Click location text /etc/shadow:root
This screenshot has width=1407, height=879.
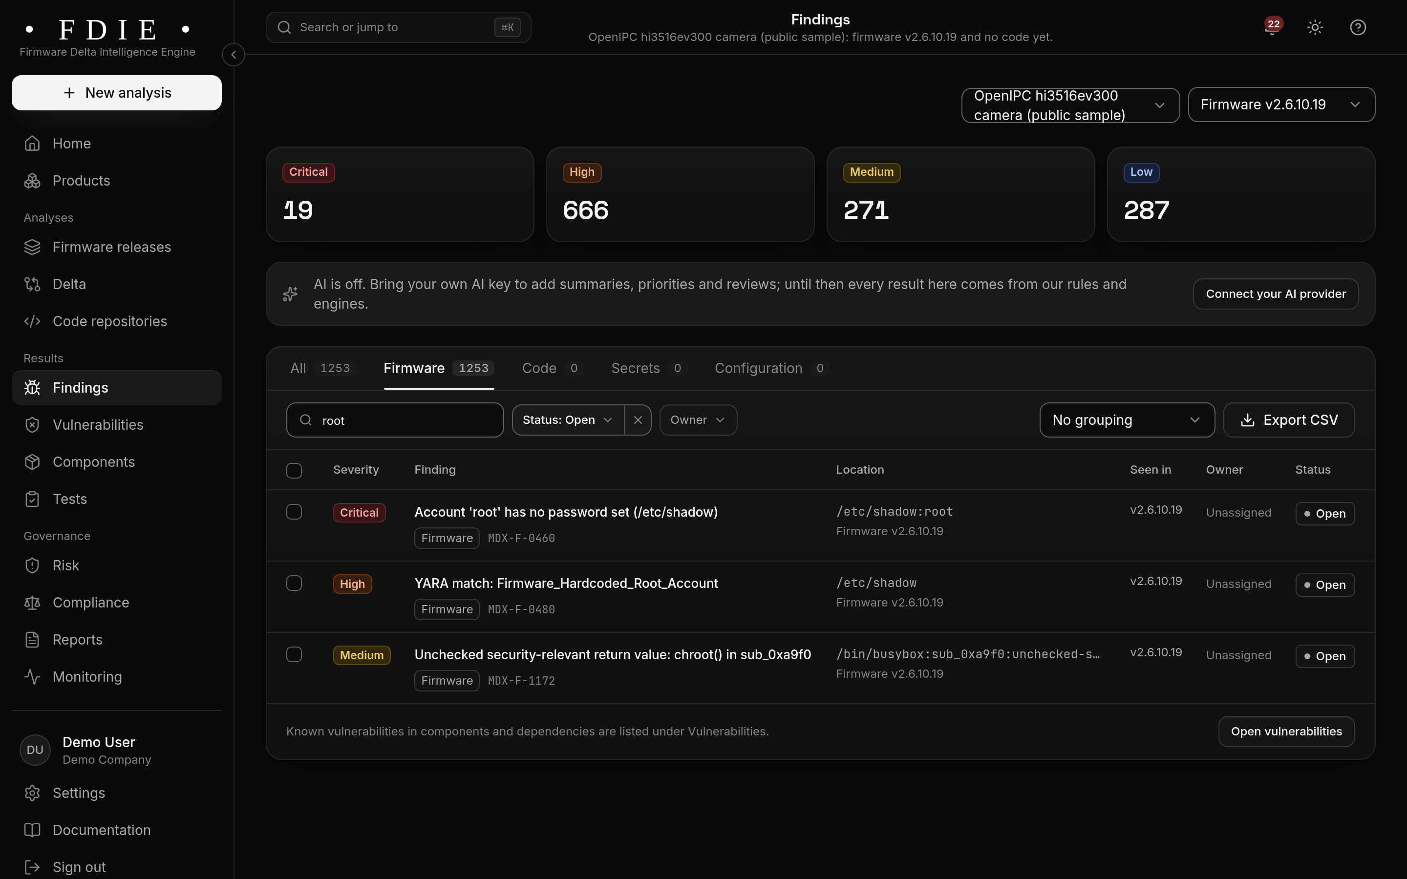[894, 512]
